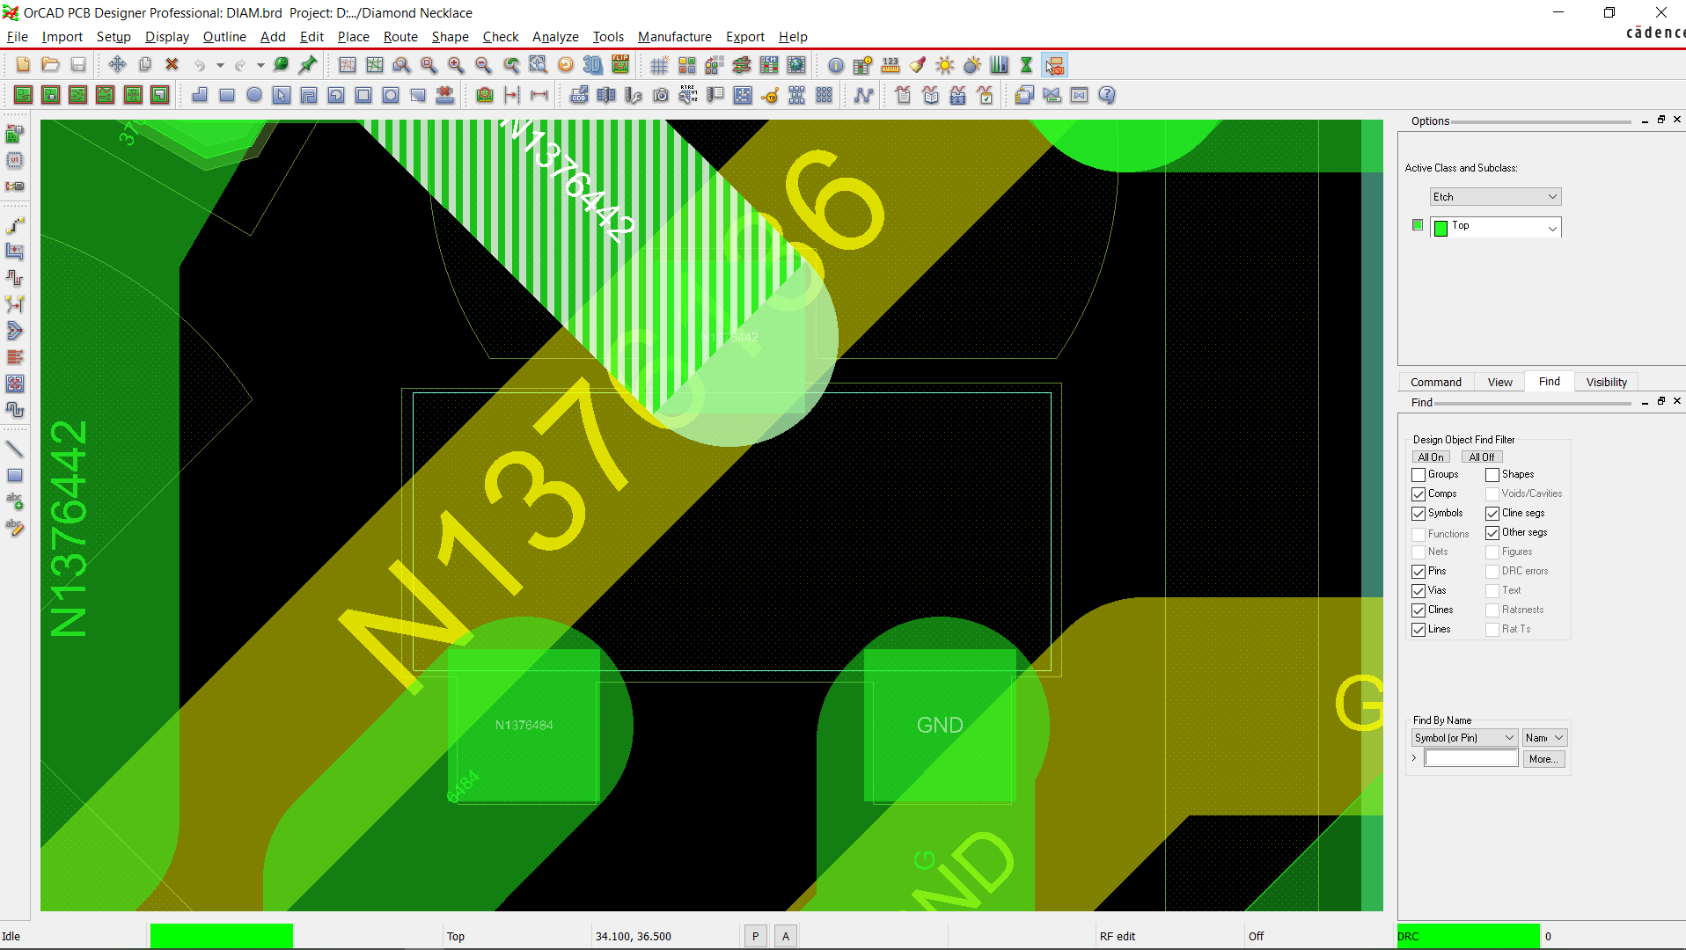The image size is (1686, 950).
Task: Open a design with the folder icon
Action: [x=50, y=64]
